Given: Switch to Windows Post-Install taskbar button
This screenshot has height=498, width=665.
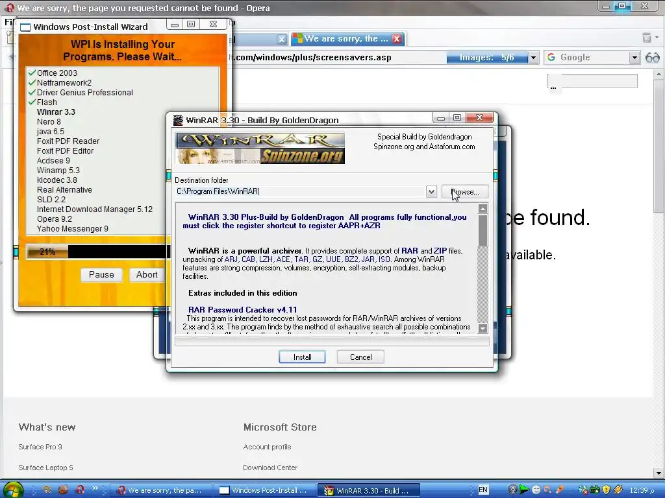Looking at the screenshot, I should (x=265, y=490).
